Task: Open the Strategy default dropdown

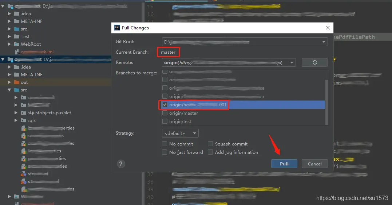Action: (x=180, y=133)
